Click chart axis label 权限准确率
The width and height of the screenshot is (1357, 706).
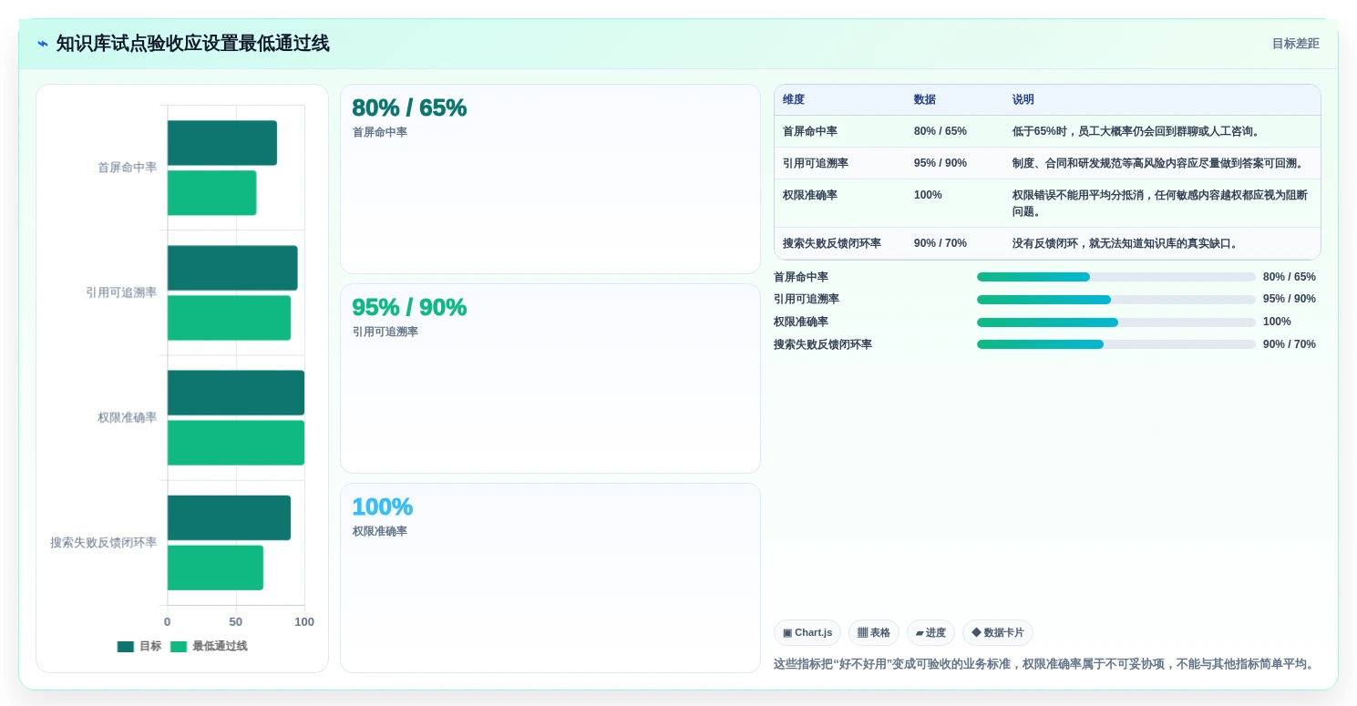[128, 418]
